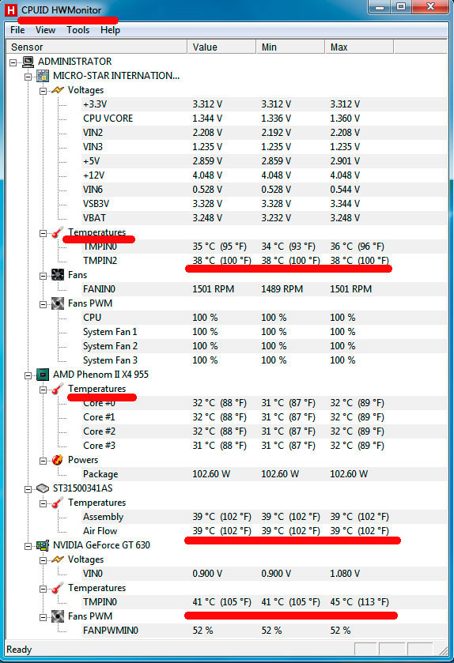Click the Fans icon under the motherboard
This screenshot has height=663, width=454.
tap(58, 275)
